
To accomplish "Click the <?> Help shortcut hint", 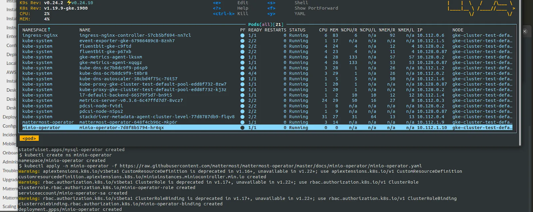I will tap(231, 8).
